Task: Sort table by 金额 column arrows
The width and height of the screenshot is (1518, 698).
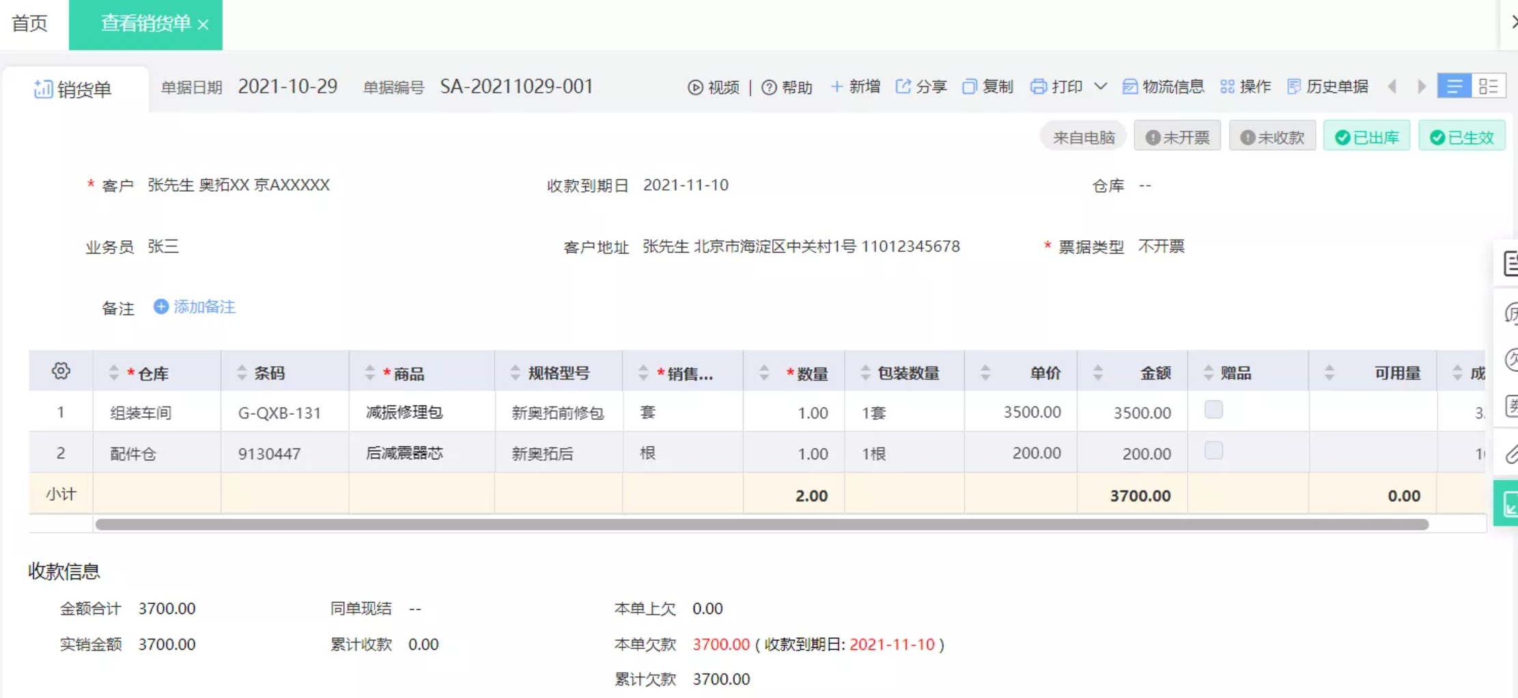Action: tap(1098, 373)
